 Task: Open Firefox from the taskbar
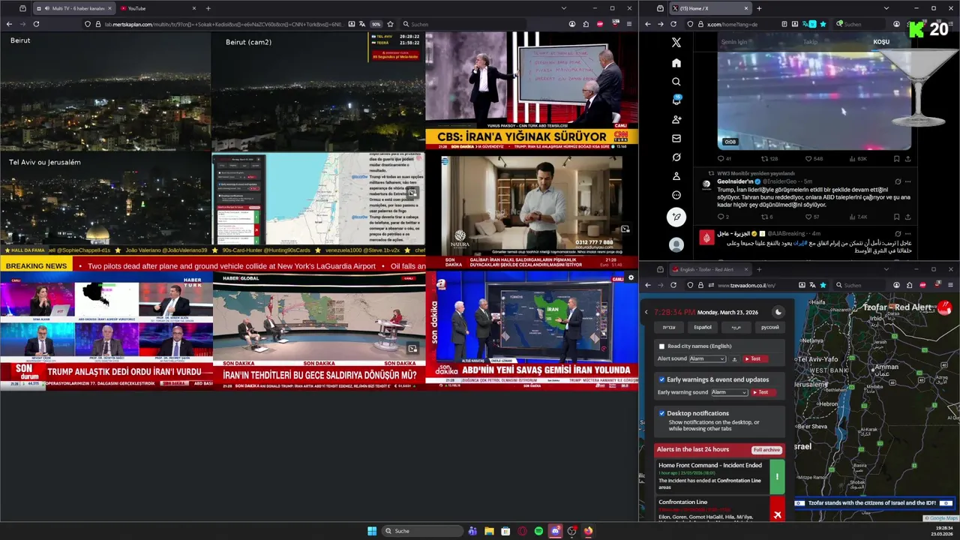click(588, 531)
